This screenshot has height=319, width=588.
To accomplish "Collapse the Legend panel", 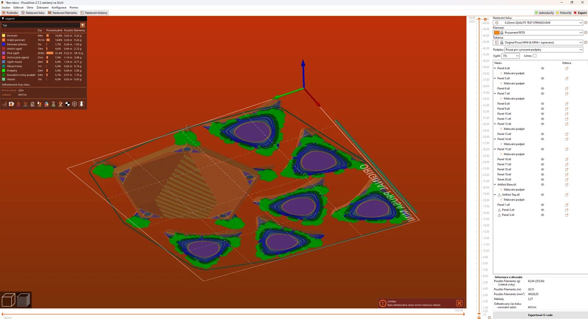I will point(3,19).
